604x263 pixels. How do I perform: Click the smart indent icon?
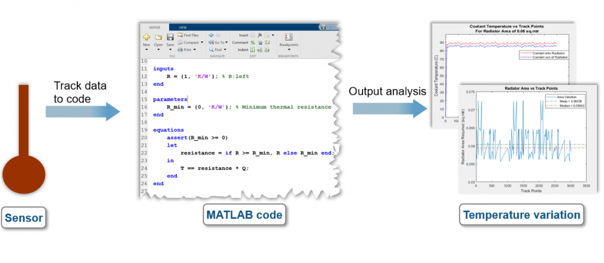[252, 50]
